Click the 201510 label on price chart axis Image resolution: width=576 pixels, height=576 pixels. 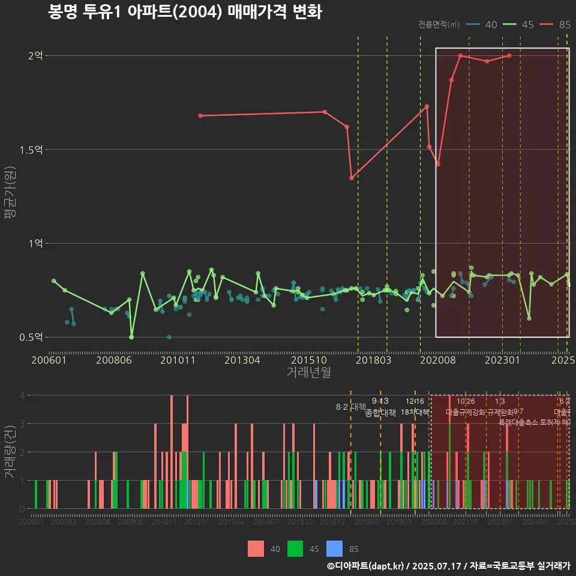point(309,361)
